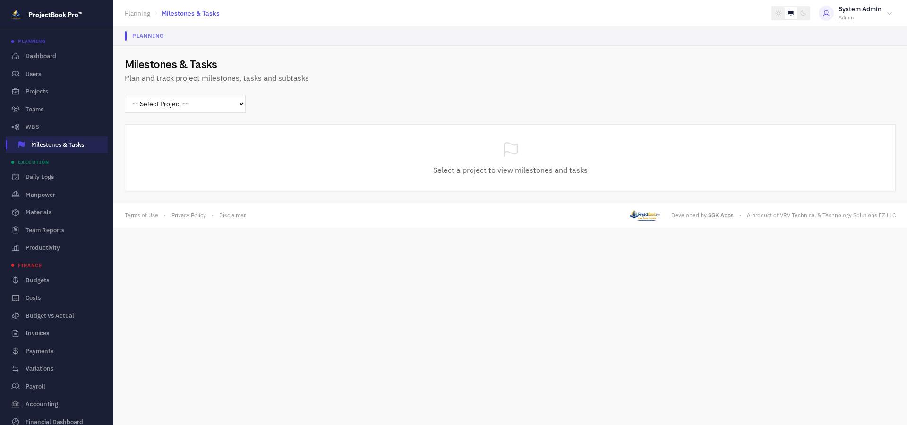The image size is (907, 425).
Task: Click the Users icon in sidebar
Action: click(x=16, y=74)
